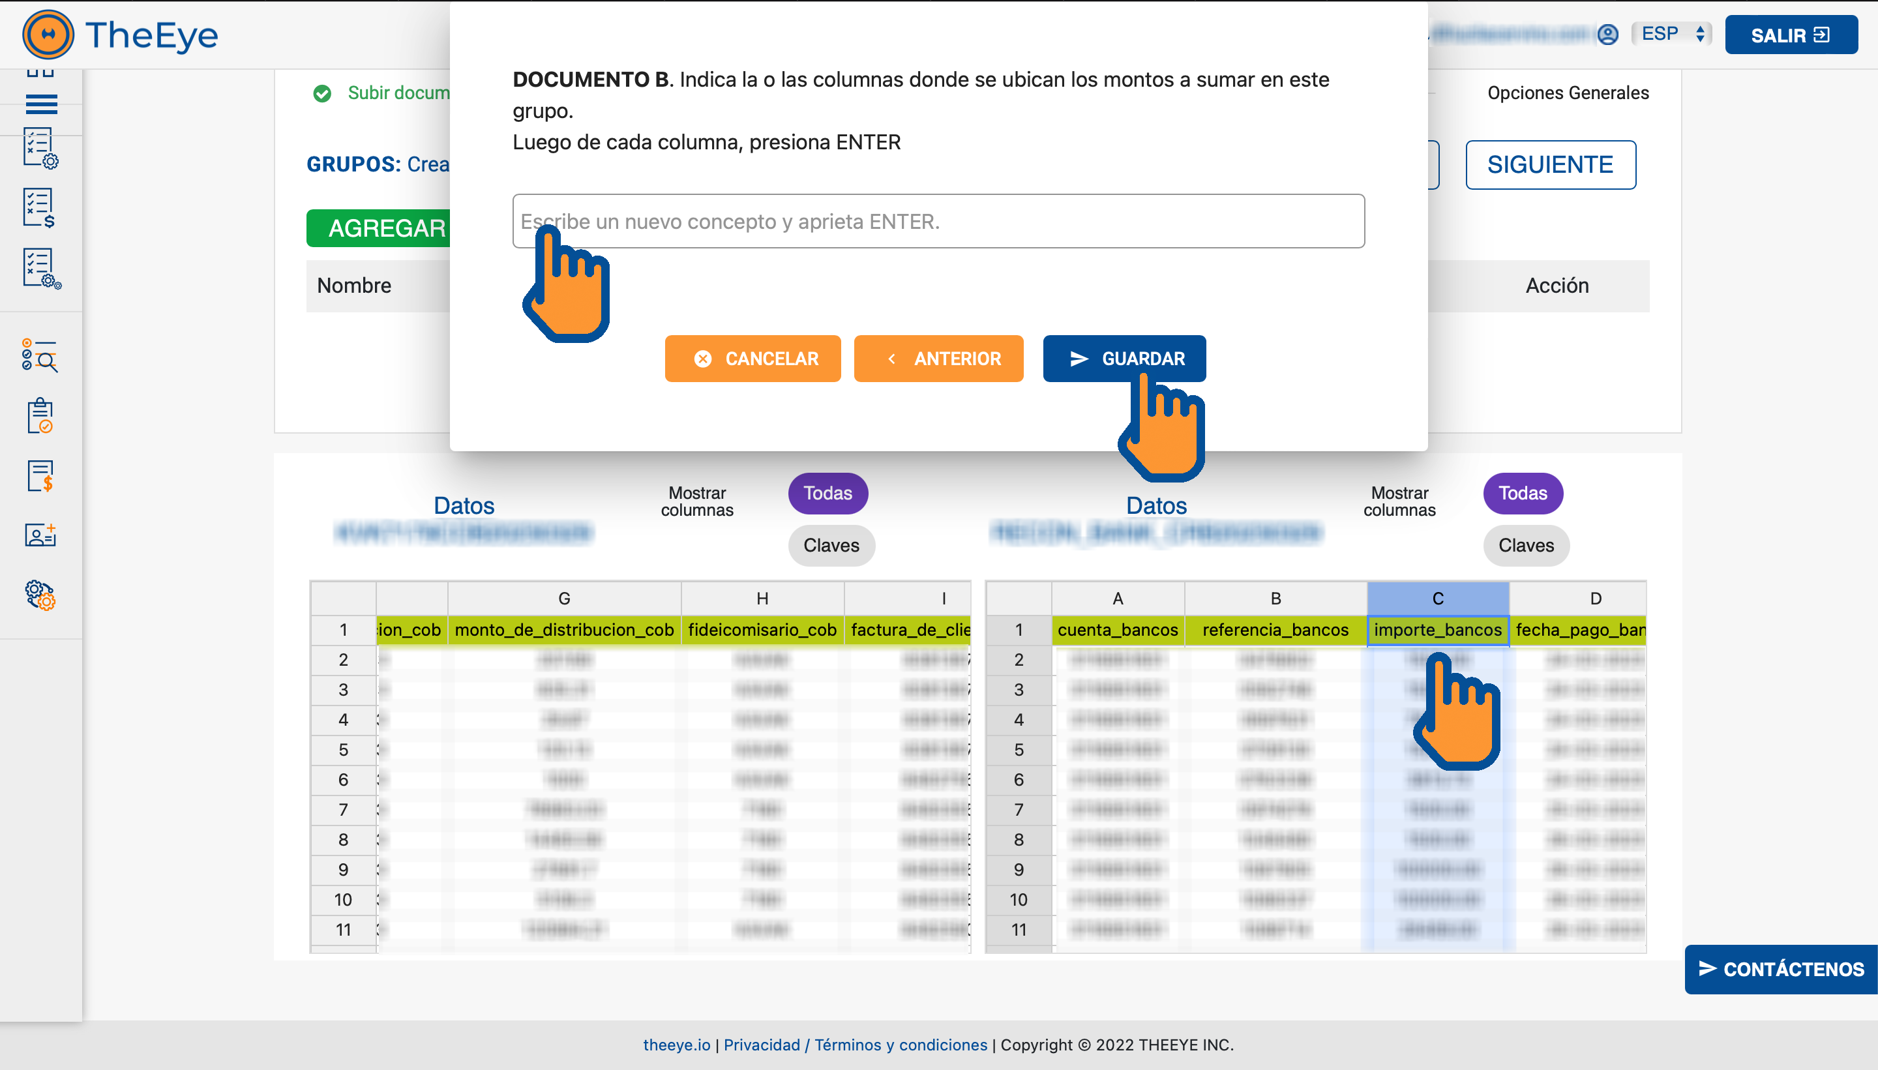Select row 8 header in left table
1878x1070 pixels.
click(343, 839)
